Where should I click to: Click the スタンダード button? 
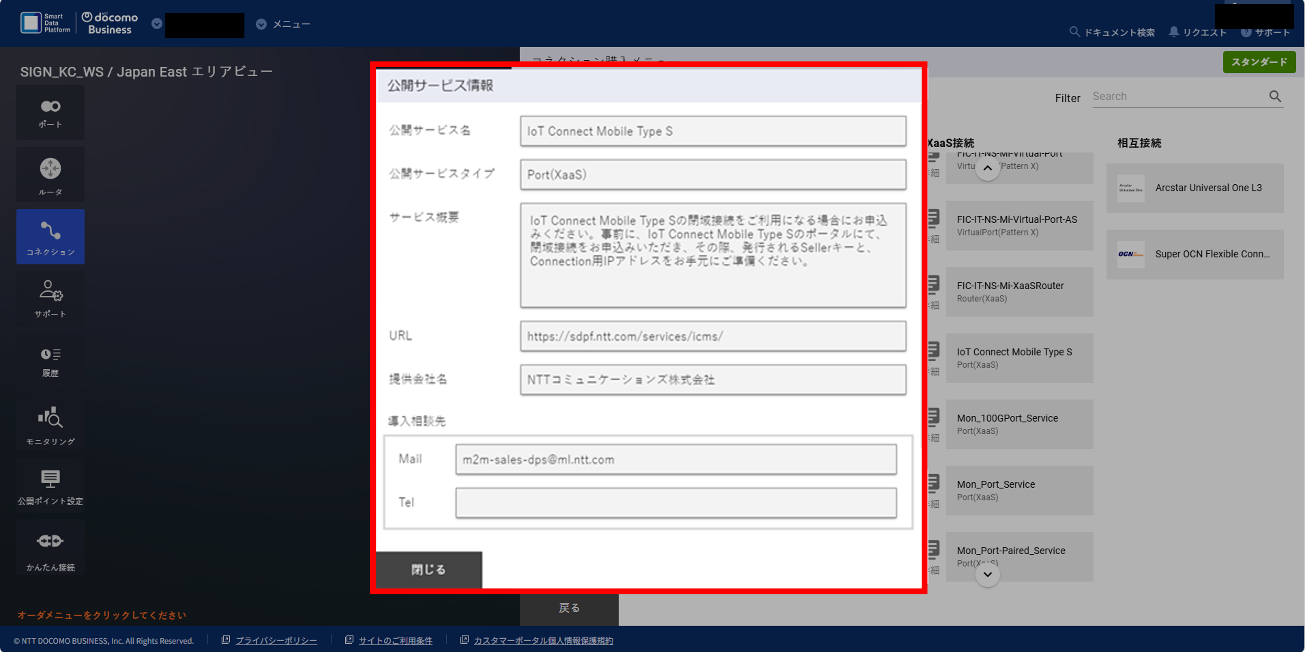[x=1259, y=62]
